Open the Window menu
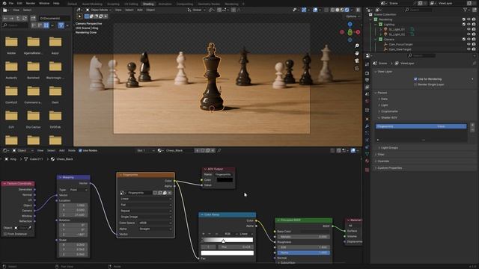479x269 pixels. [x=44, y=3]
